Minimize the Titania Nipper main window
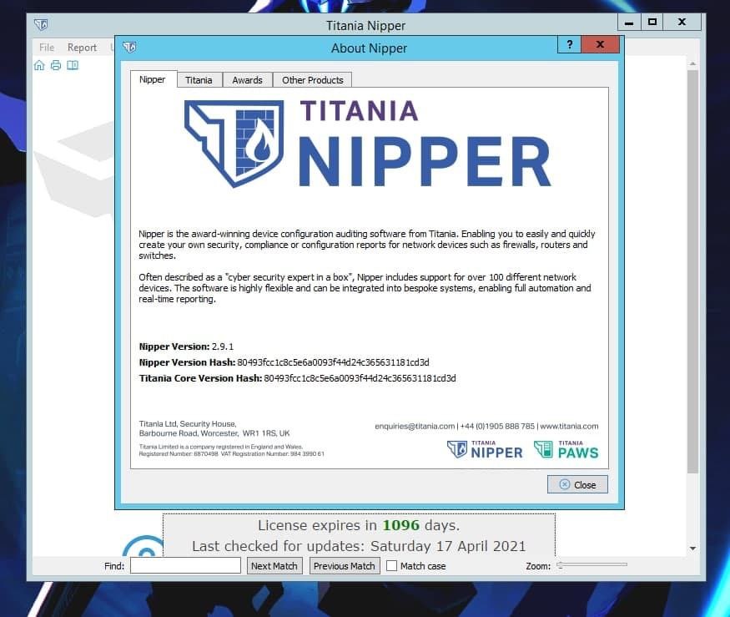Viewport: 730px width, 617px height. pyautogui.click(x=629, y=22)
